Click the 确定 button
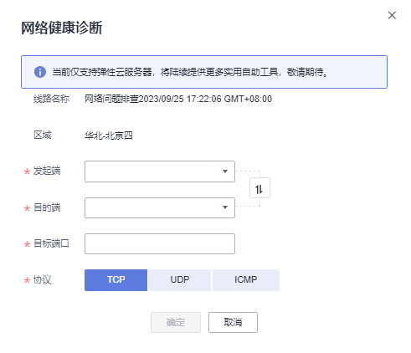Image resolution: width=411 pixels, height=353 pixels. (x=176, y=322)
